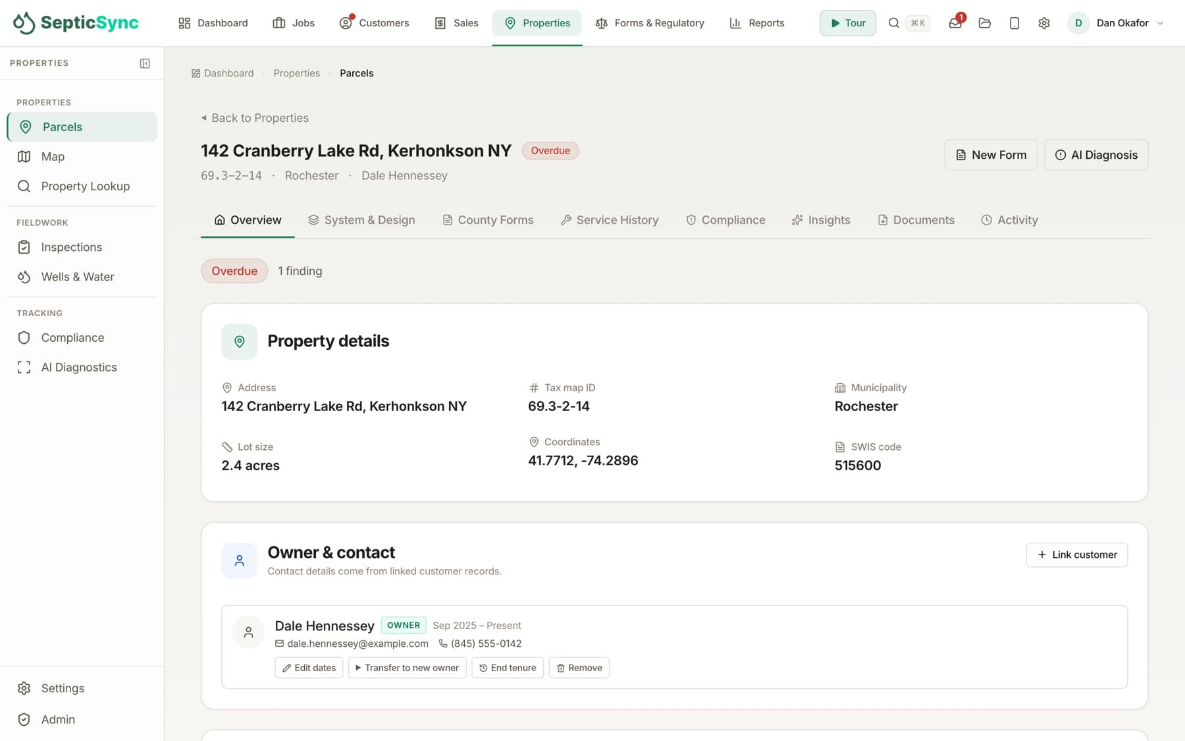
Task: Click the Properties breadcrumb link
Action: click(296, 73)
